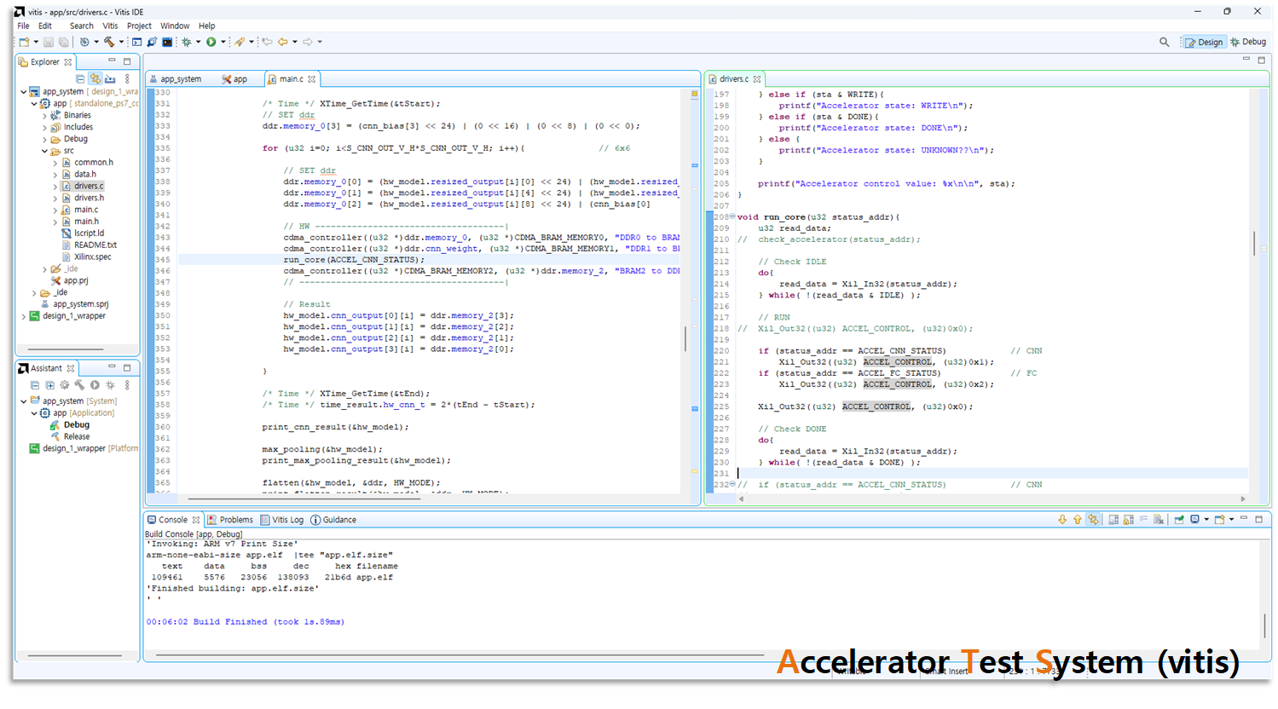Click the console up arrow previous-error icon
This screenshot has height=709, width=1278.
1078,519
